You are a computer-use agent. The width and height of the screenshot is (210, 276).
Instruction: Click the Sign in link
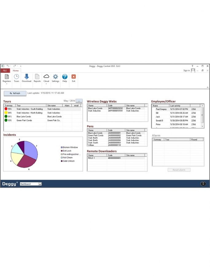[187, 71]
